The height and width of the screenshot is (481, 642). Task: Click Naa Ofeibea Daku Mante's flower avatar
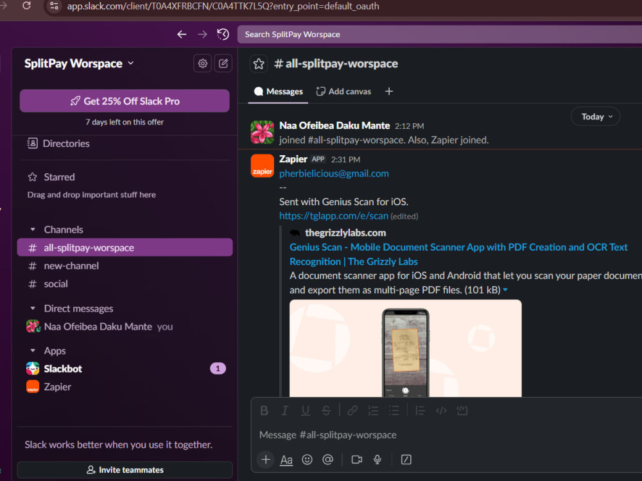[262, 132]
